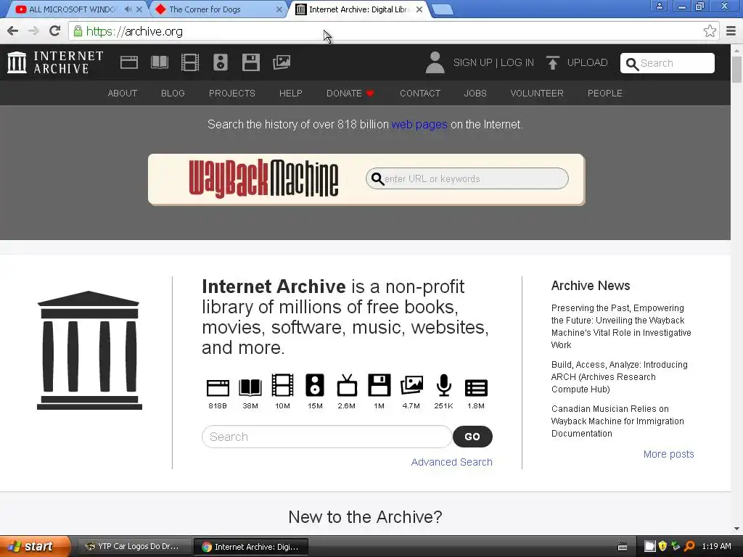The width and height of the screenshot is (743, 557).
Task: Open the More posts link
Action: coord(668,454)
